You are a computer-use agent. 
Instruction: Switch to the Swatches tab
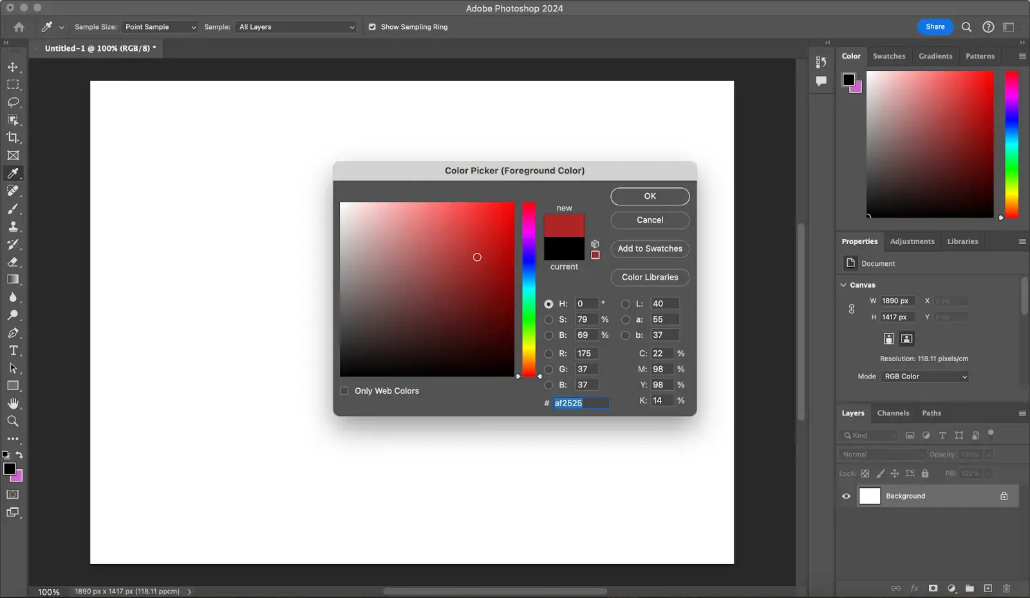(x=889, y=56)
